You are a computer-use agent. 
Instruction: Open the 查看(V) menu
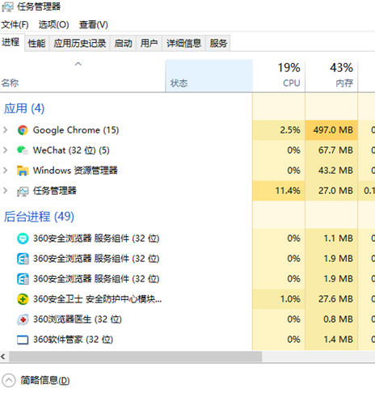point(94,25)
